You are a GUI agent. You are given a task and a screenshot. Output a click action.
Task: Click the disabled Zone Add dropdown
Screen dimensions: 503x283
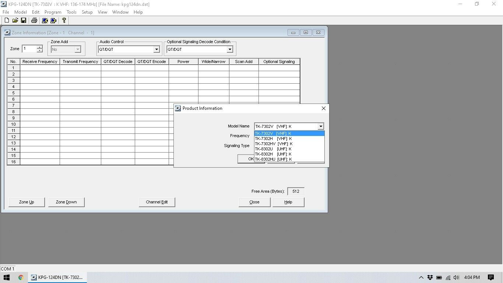coord(66,49)
